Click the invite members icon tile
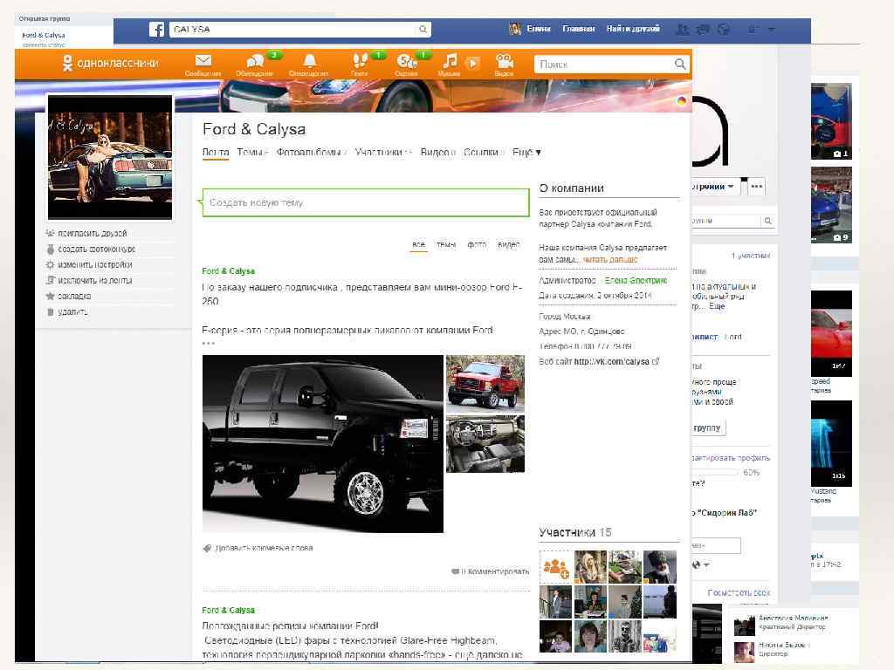This screenshot has height=670, width=894. click(556, 567)
